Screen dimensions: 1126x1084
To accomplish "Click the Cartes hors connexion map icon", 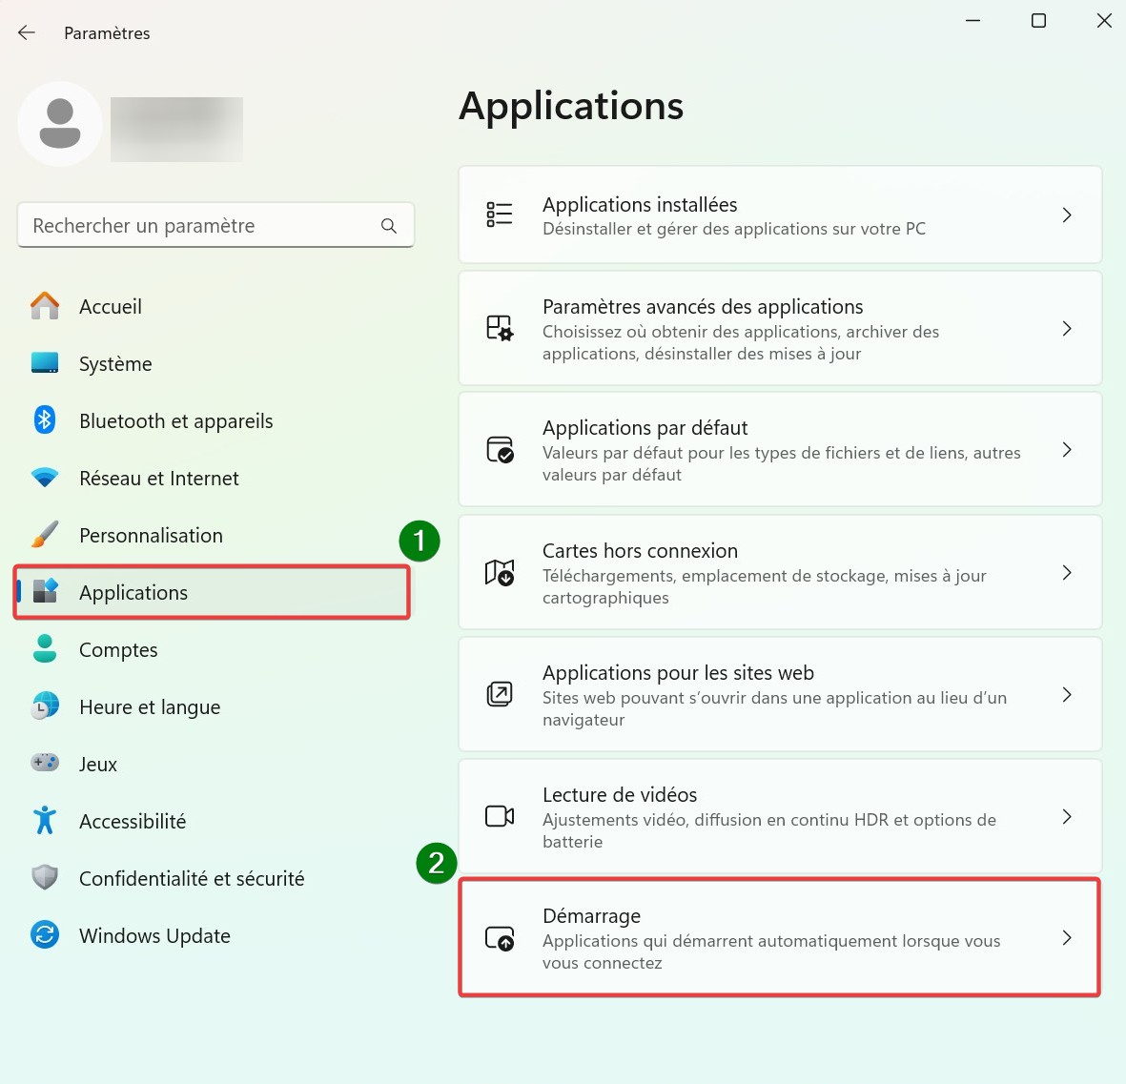I will tap(499, 573).
